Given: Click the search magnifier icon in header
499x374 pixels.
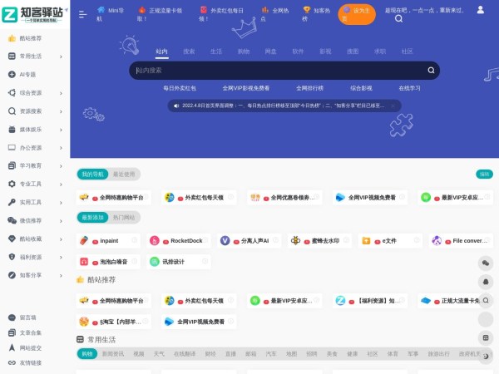Looking at the screenshot, I should tap(399, 18).
